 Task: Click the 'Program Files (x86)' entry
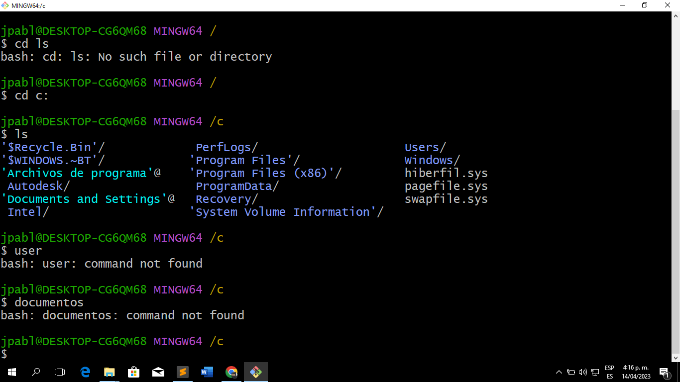[x=266, y=173]
